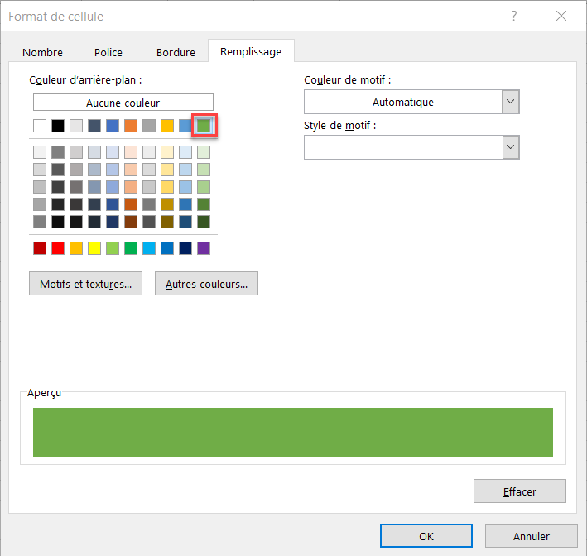587x556 pixels.
Task: Click the green Aperçu preview area
Action: [293, 432]
